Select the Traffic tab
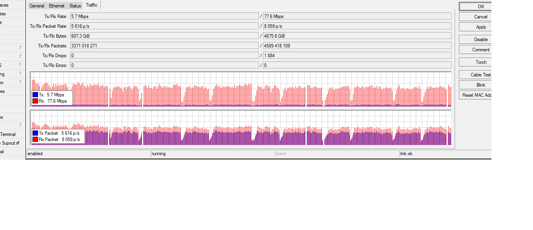Image resolution: width=533 pixels, height=230 pixels. click(x=92, y=5)
